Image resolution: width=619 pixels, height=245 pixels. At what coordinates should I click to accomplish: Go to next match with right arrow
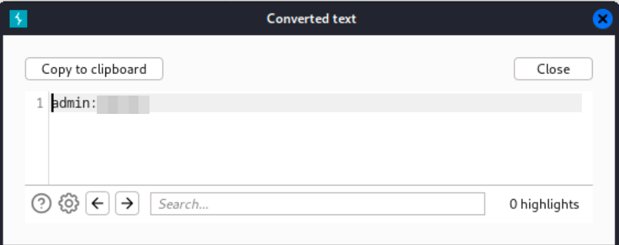point(127,203)
